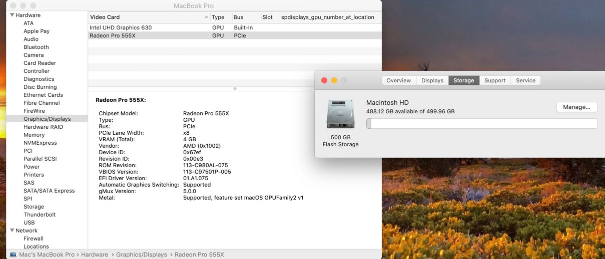Image resolution: width=605 pixels, height=259 pixels.
Task: Click Mac's MacBook Pro in path bar
Action: (x=47, y=255)
